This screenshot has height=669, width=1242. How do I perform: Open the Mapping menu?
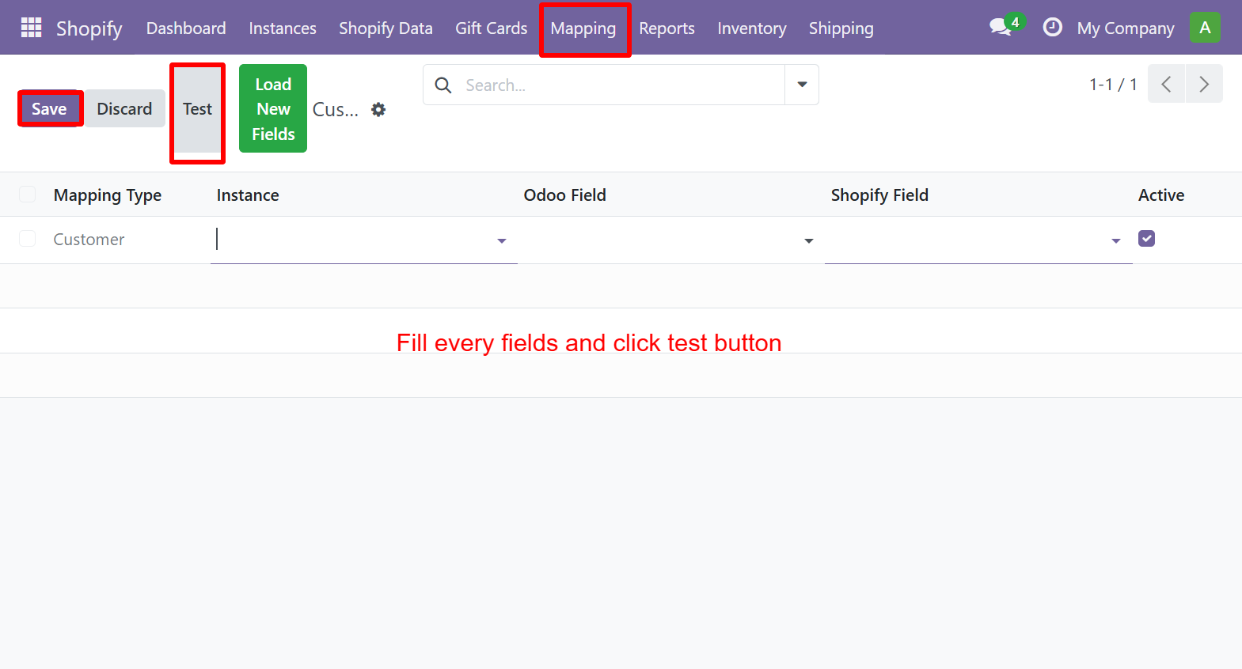583,28
